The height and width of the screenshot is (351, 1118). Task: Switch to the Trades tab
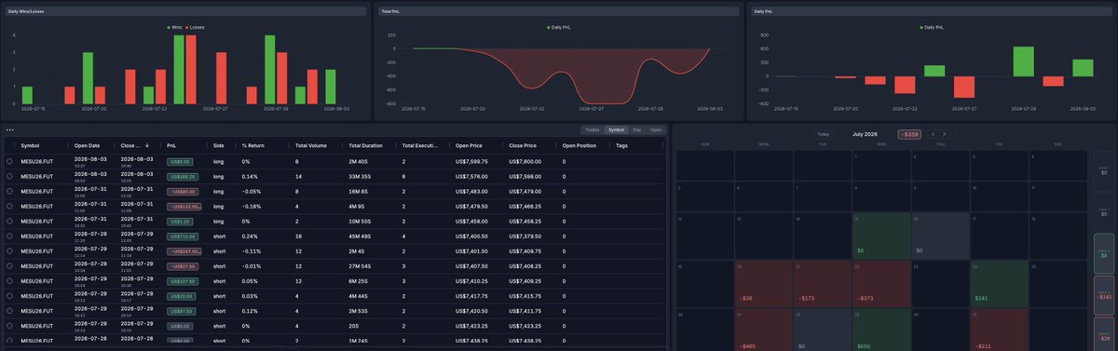tap(592, 129)
